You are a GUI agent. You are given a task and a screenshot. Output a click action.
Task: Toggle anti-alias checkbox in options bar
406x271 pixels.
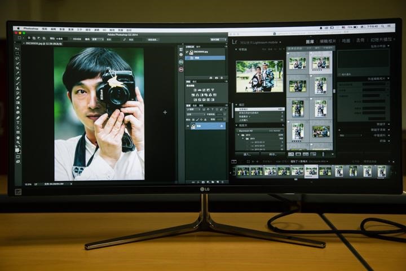[x=71, y=39]
